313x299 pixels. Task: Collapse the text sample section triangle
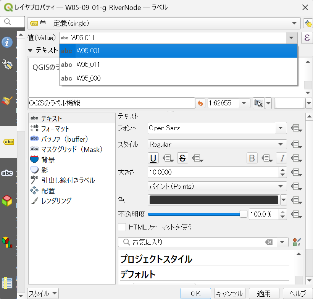tap(30, 50)
